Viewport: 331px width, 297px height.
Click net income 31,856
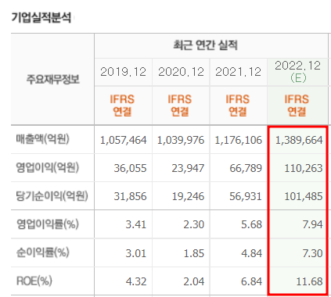click(x=130, y=197)
